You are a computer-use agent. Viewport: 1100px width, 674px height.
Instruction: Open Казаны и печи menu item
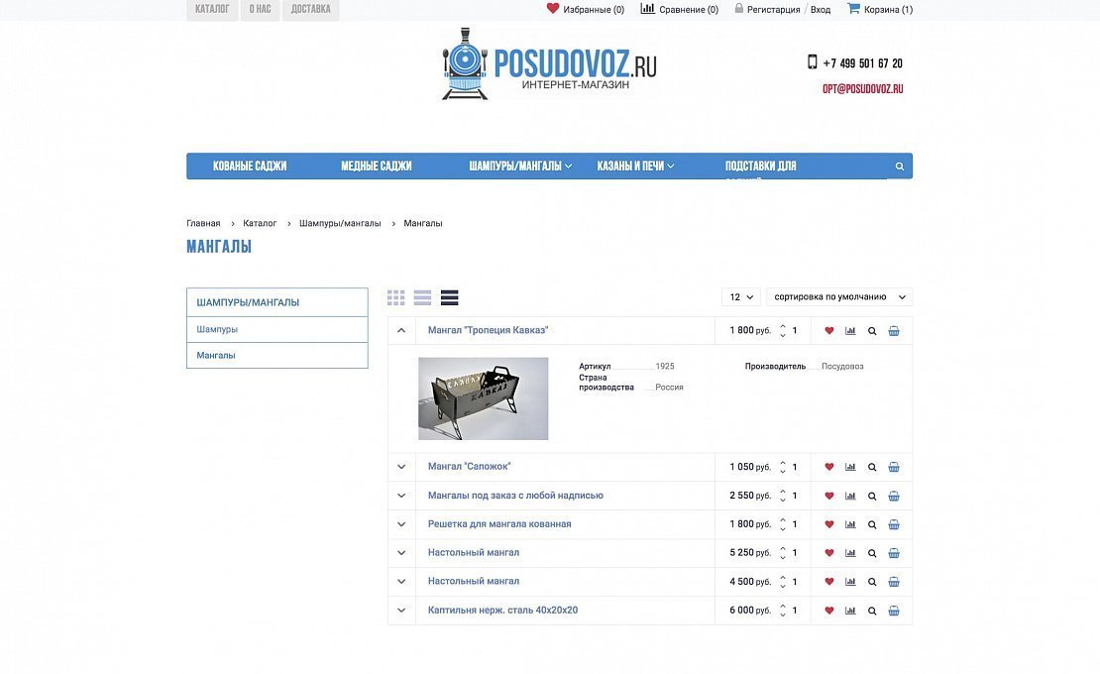point(635,167)
